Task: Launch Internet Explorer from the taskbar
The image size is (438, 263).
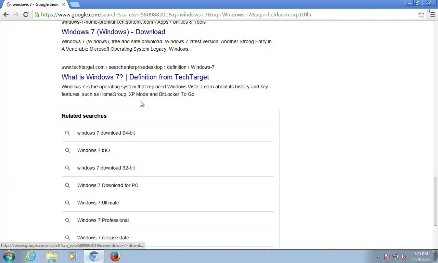Action: (x=31, y=256)
